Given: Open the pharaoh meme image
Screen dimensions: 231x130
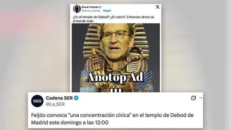Looking at the screenshot, I should [116, 58].
